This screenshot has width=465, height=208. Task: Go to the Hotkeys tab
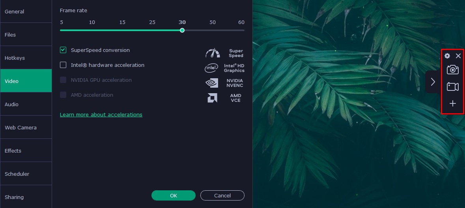point(26,58)
